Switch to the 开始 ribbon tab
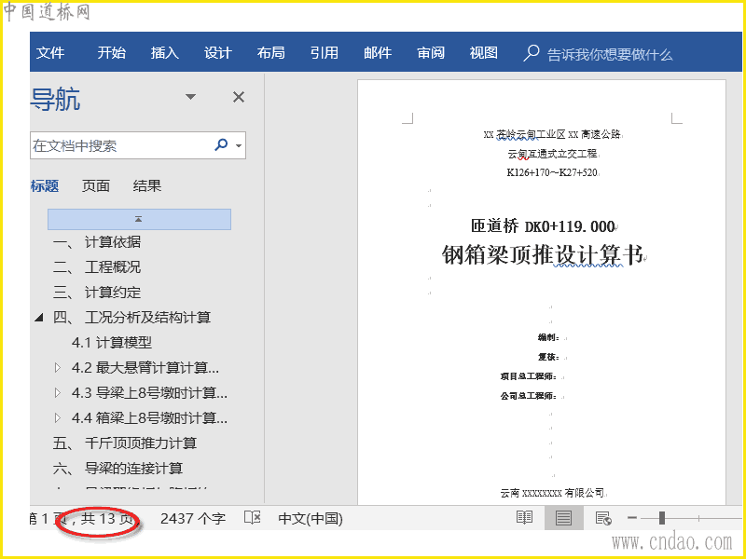 click(x=111, y=52)
